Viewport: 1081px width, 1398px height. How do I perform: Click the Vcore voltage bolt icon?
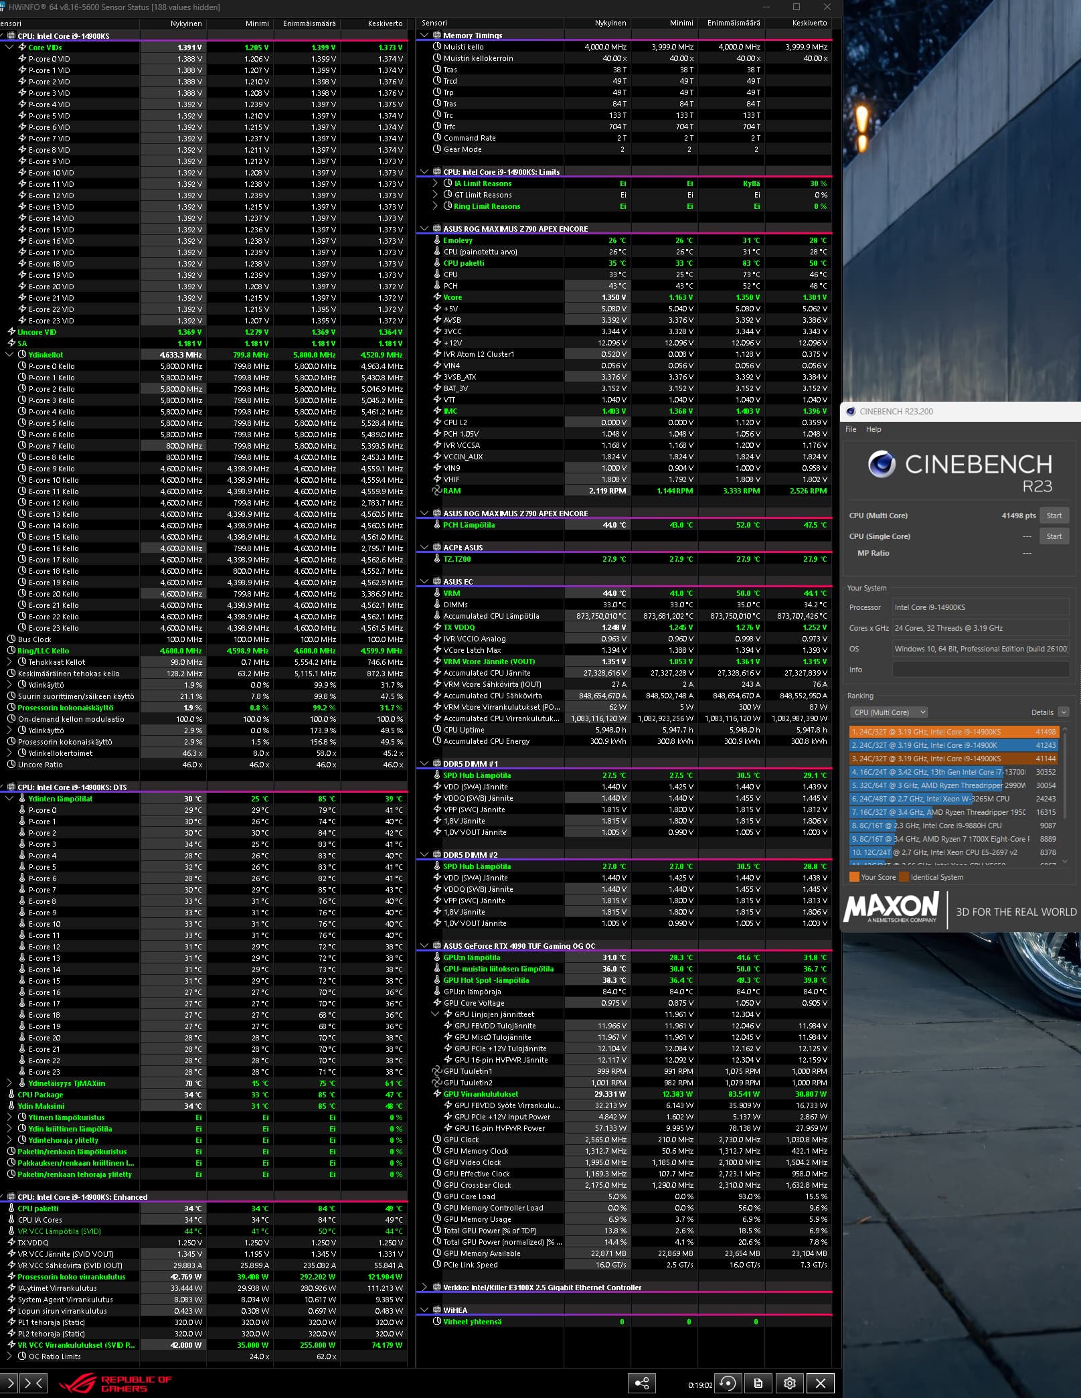[437, 297]
